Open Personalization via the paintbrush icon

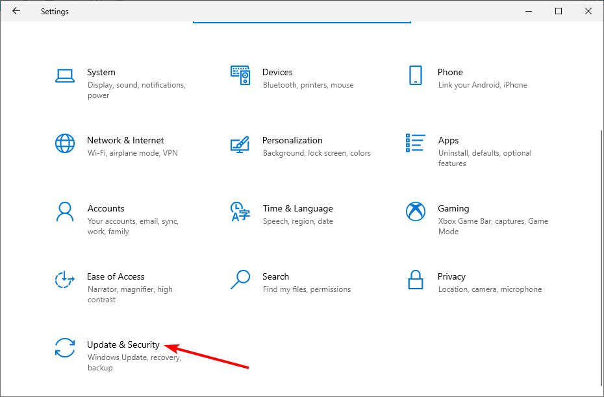coord(240,143)
